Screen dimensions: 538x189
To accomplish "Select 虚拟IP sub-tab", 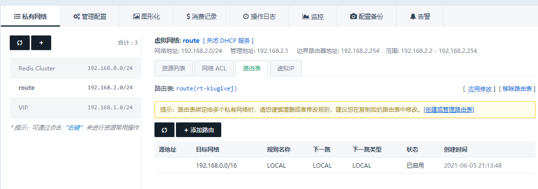I will coord(286,68).
